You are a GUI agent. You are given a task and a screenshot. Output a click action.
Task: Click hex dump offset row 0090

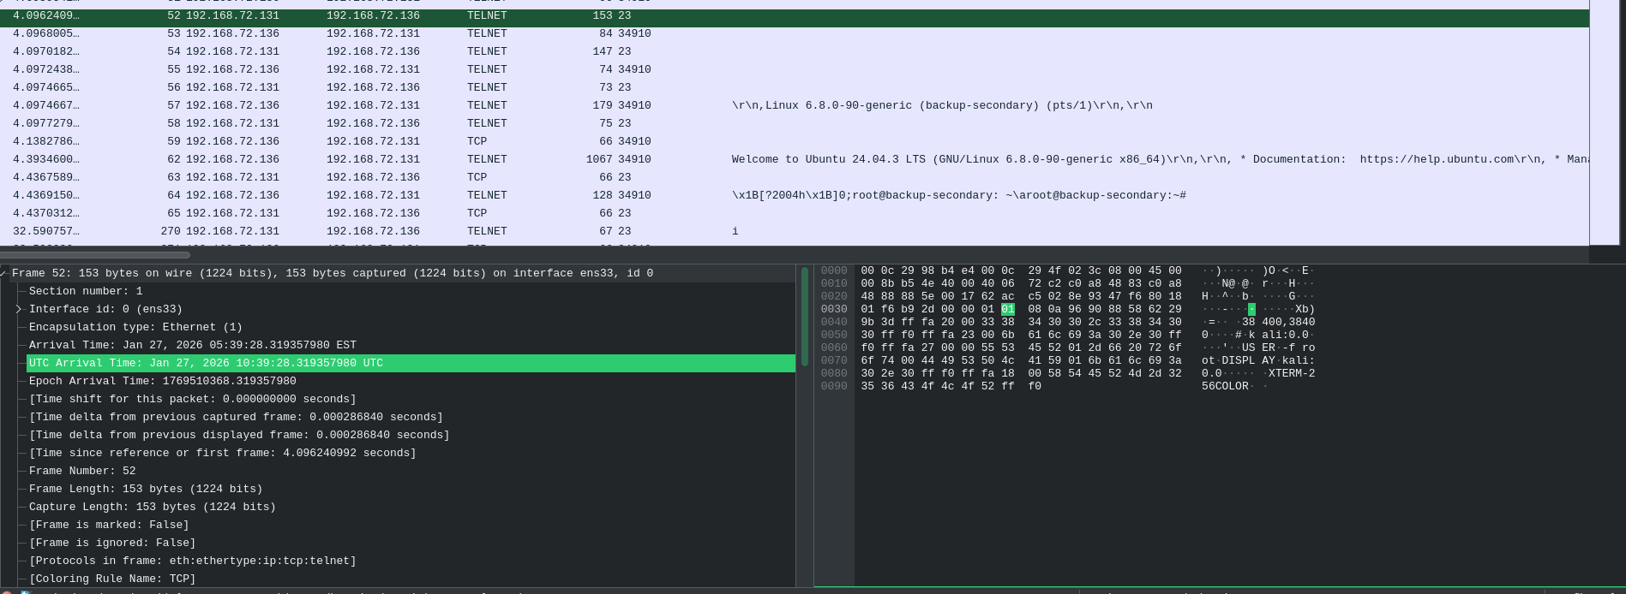point(834,386)
